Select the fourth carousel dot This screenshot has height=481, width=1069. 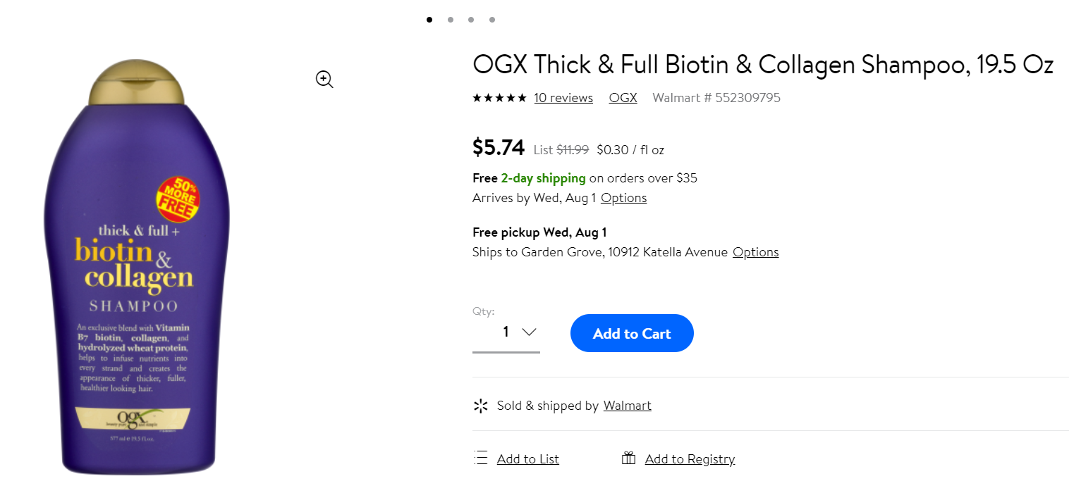pyautogui.click(x=491, y=20)
